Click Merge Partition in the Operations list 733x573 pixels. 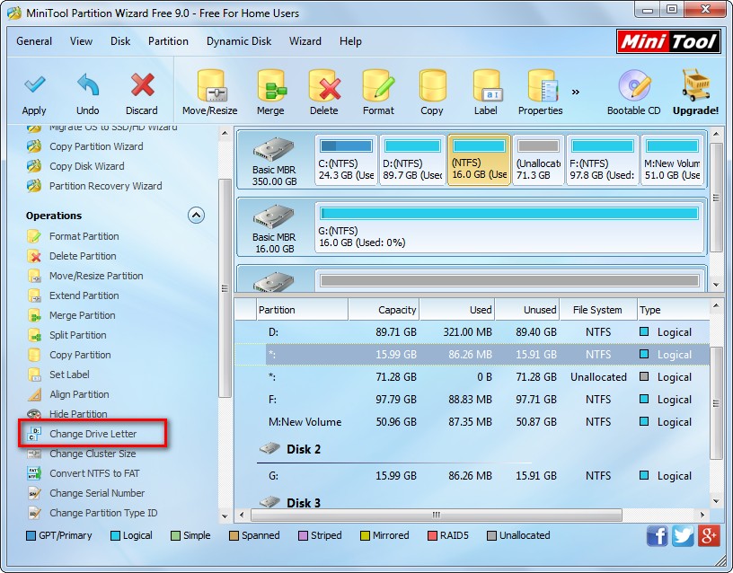point(83,315)
